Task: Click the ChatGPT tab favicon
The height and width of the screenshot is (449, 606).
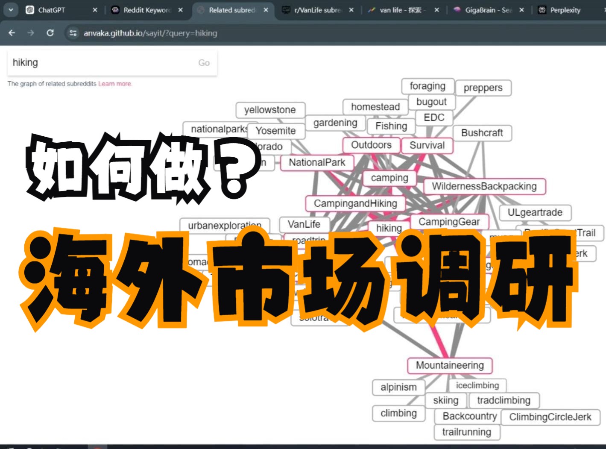Action: click(30, 10)
